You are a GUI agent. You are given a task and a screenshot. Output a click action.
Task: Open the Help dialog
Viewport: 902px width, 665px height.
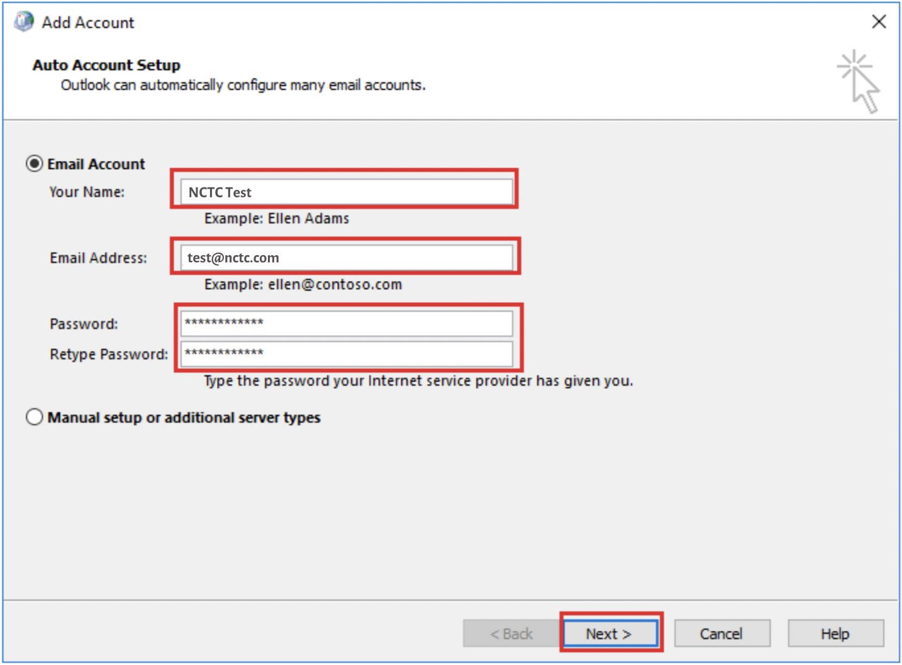835,633
